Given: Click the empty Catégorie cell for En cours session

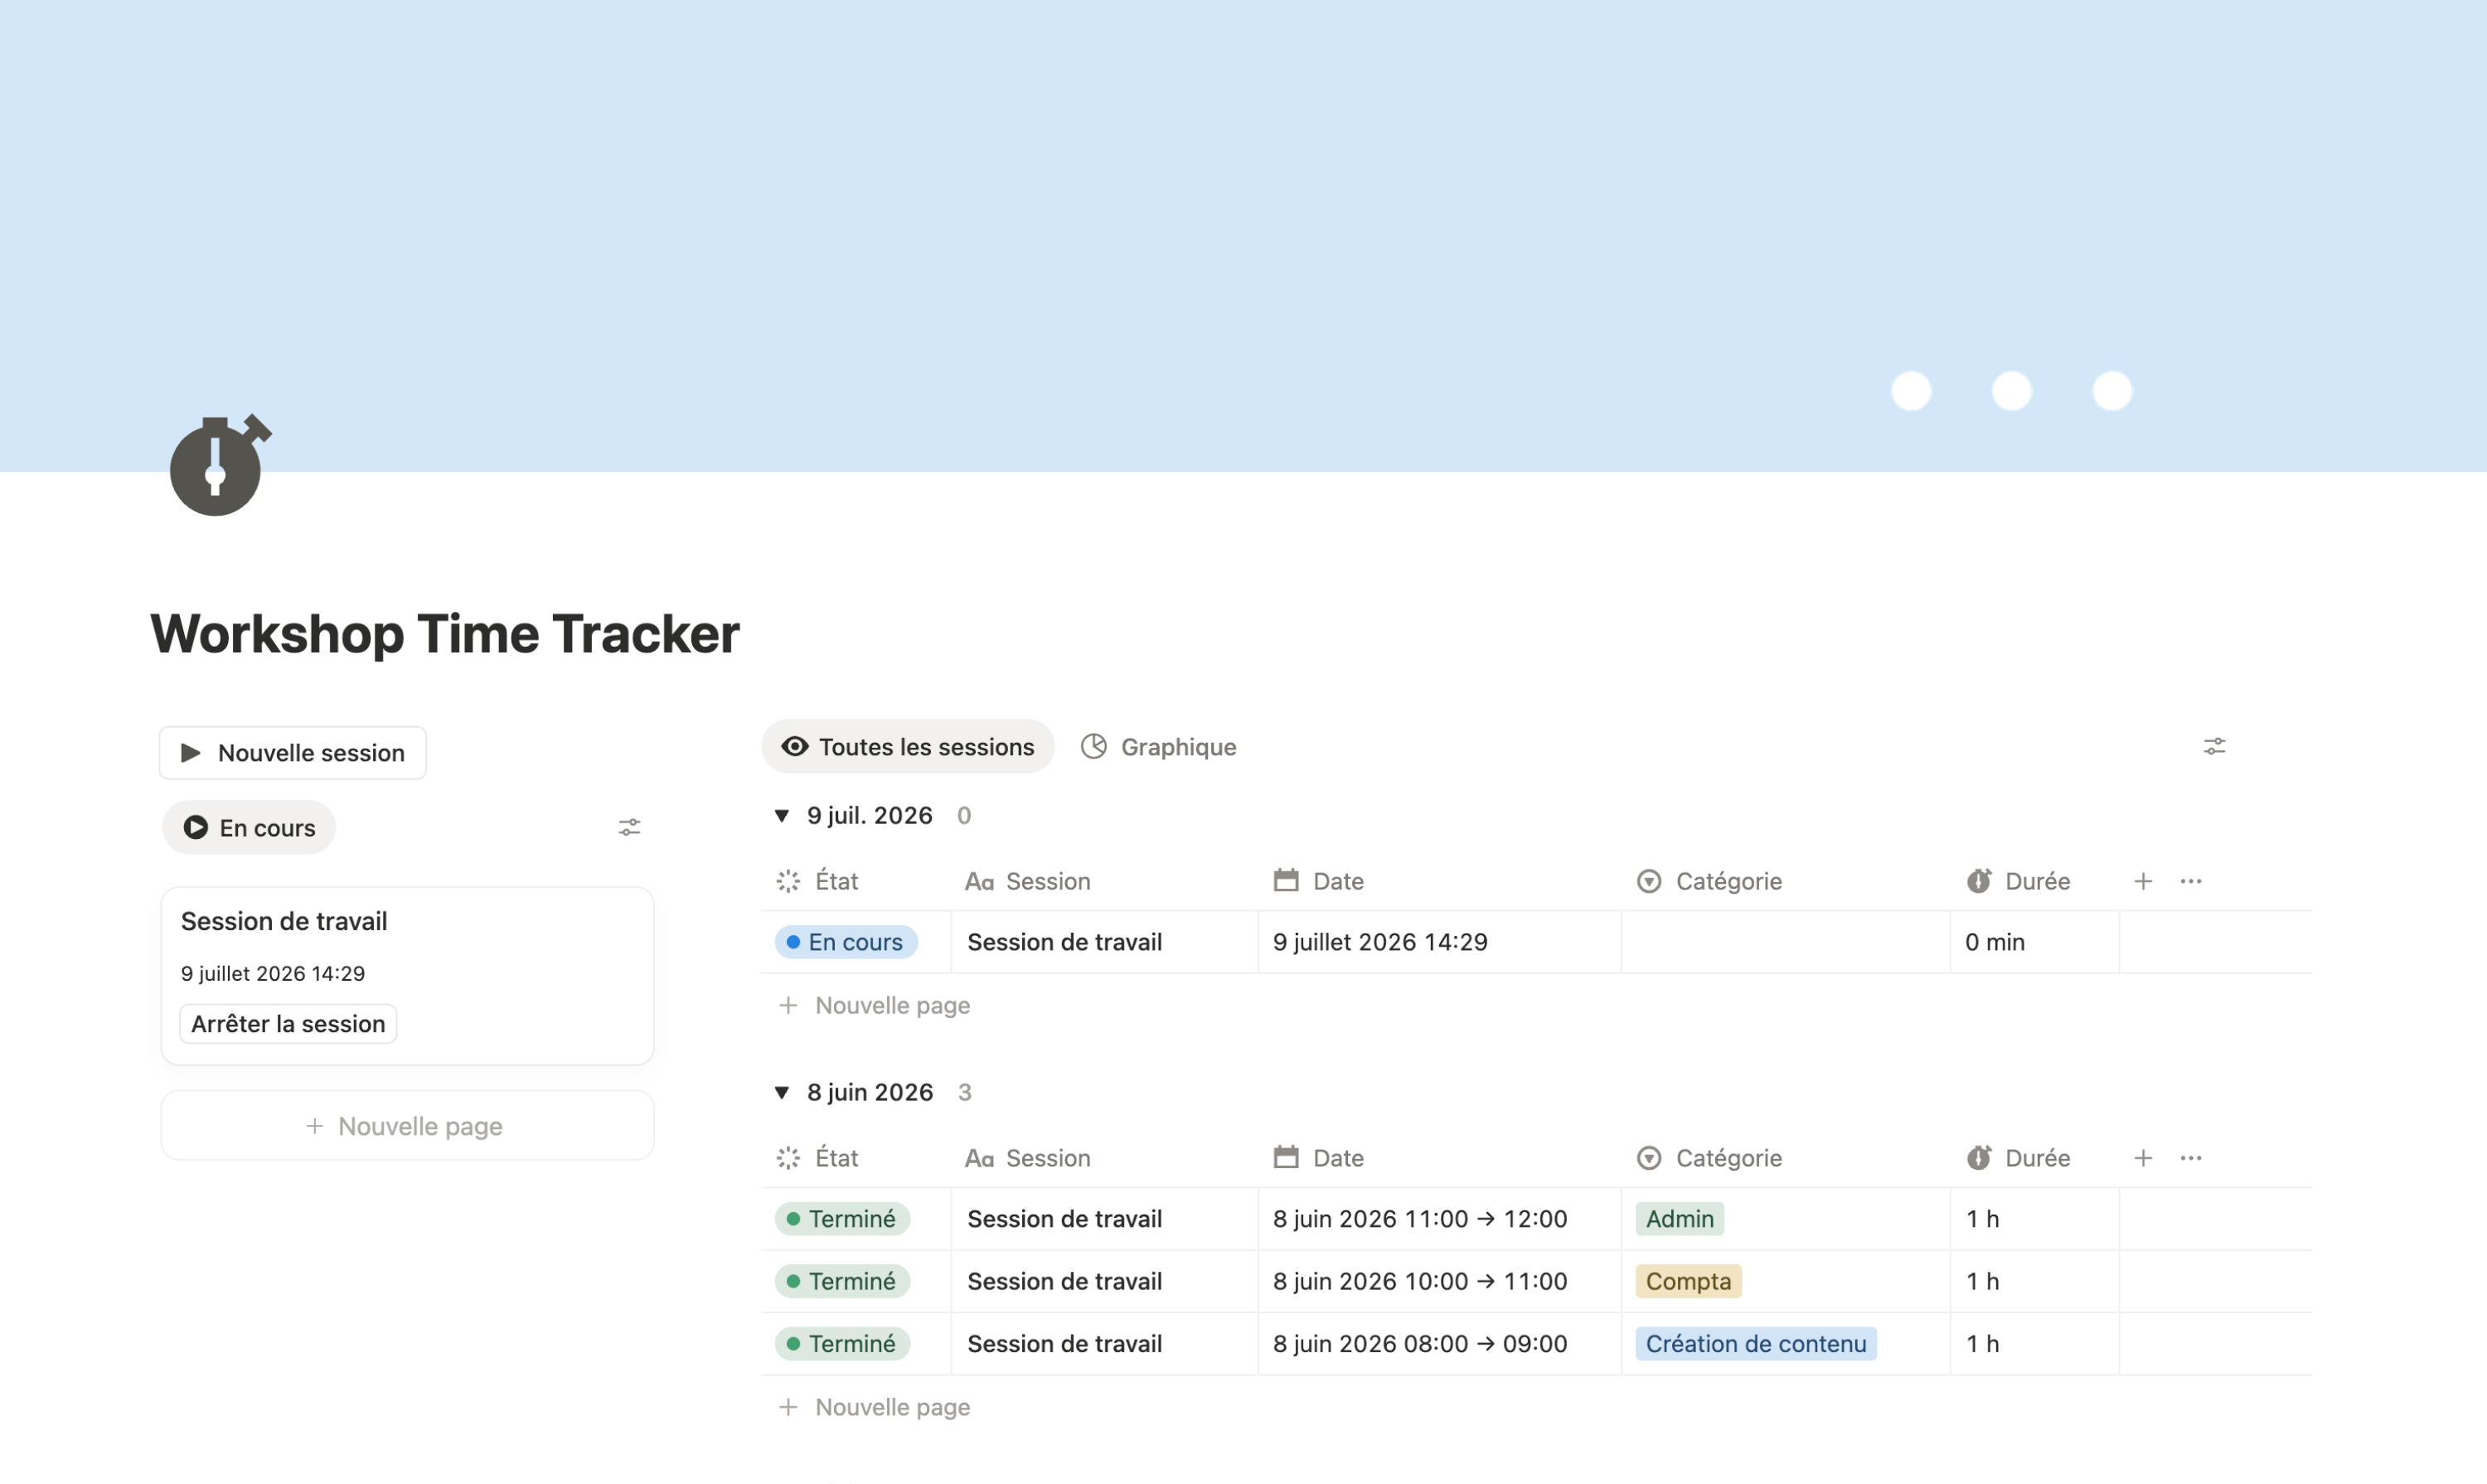Looking at the screenshot, I should (x=1785, y=942).
